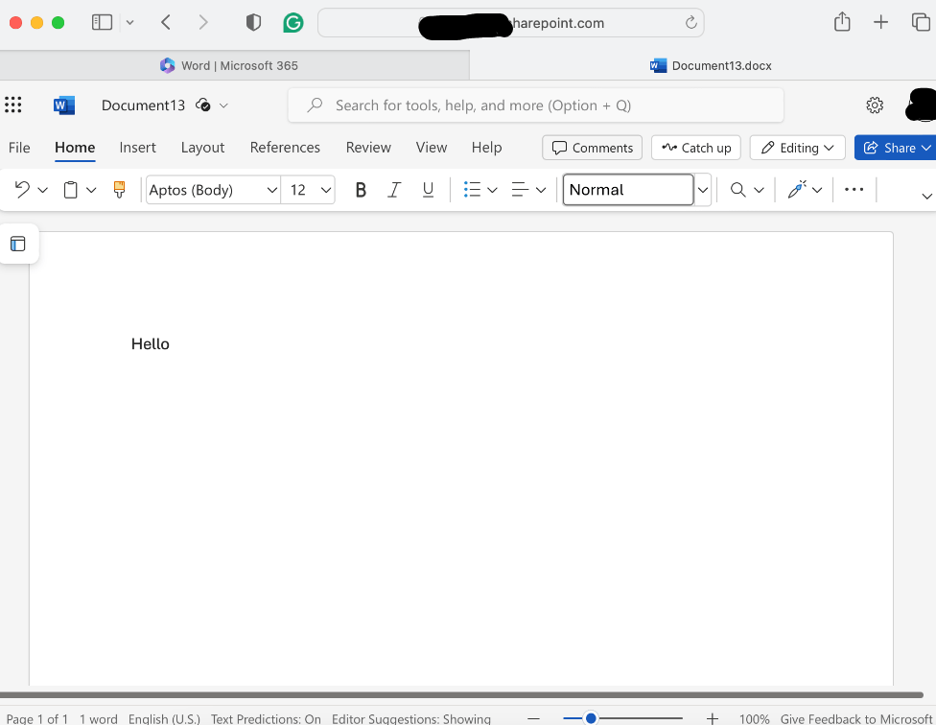Image resolution: width=936 pixels, height=725 pixels.
Task: Click the zoom slider handle
Action: (x=591, y=718)
